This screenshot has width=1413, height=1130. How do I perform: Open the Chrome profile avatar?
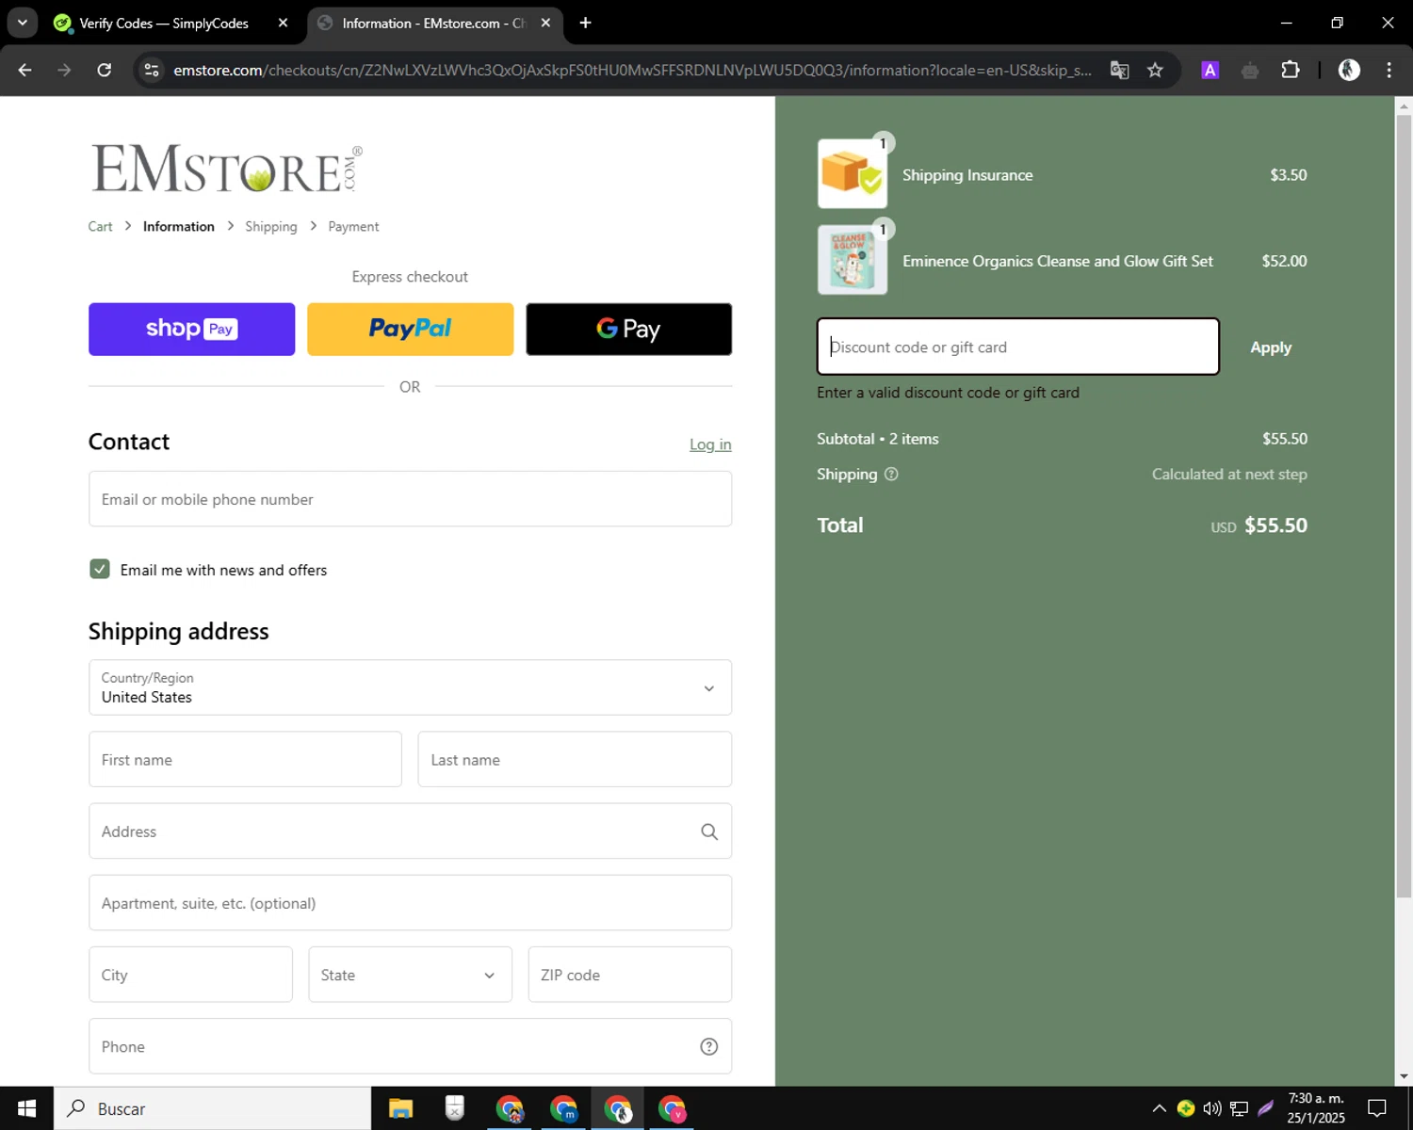(1349, 70)
